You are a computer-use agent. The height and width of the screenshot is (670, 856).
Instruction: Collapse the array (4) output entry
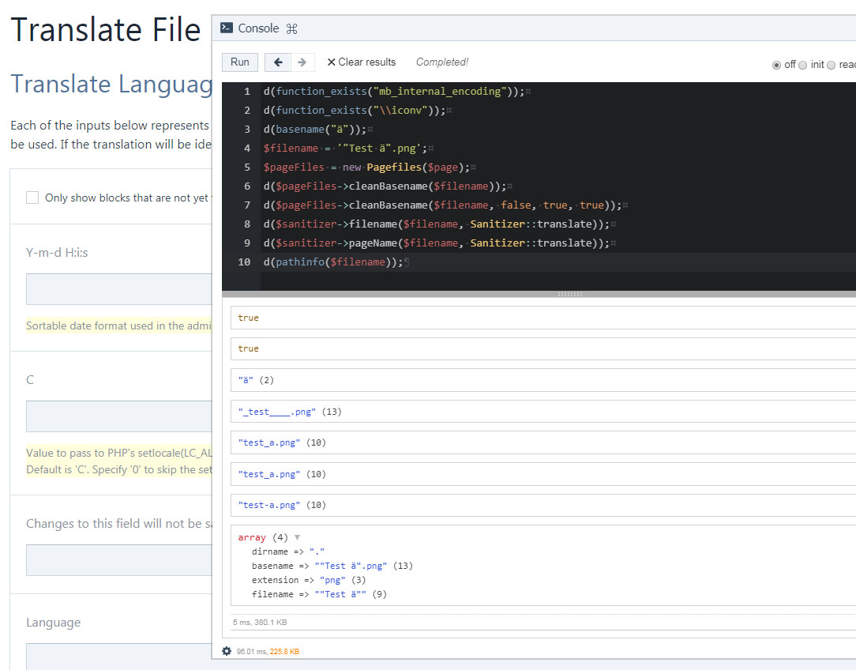tap(298, 537)
